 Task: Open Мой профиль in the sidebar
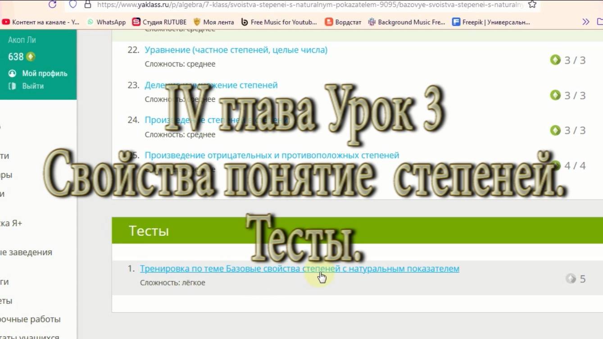(x=45, y=73)
